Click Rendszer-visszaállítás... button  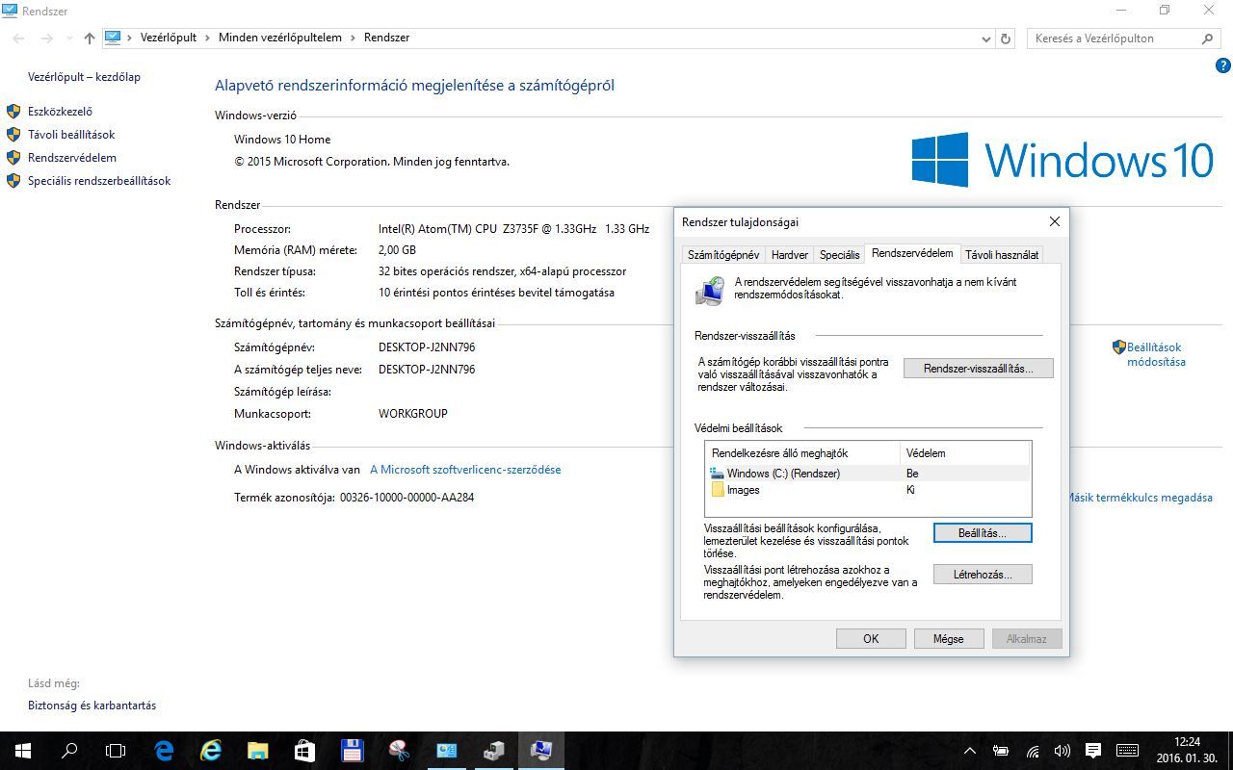coord(978,369)
